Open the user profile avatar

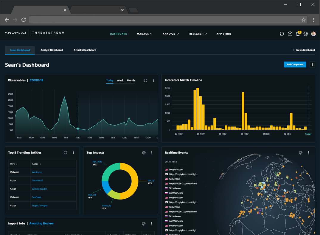coord(313,34)
